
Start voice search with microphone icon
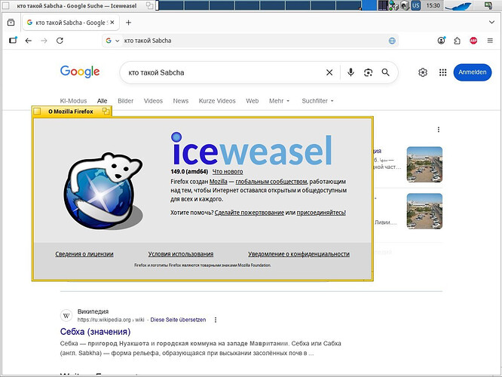tap(350, 72)
